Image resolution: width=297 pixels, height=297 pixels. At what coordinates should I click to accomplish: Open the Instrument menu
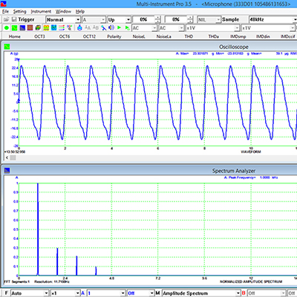41,11
